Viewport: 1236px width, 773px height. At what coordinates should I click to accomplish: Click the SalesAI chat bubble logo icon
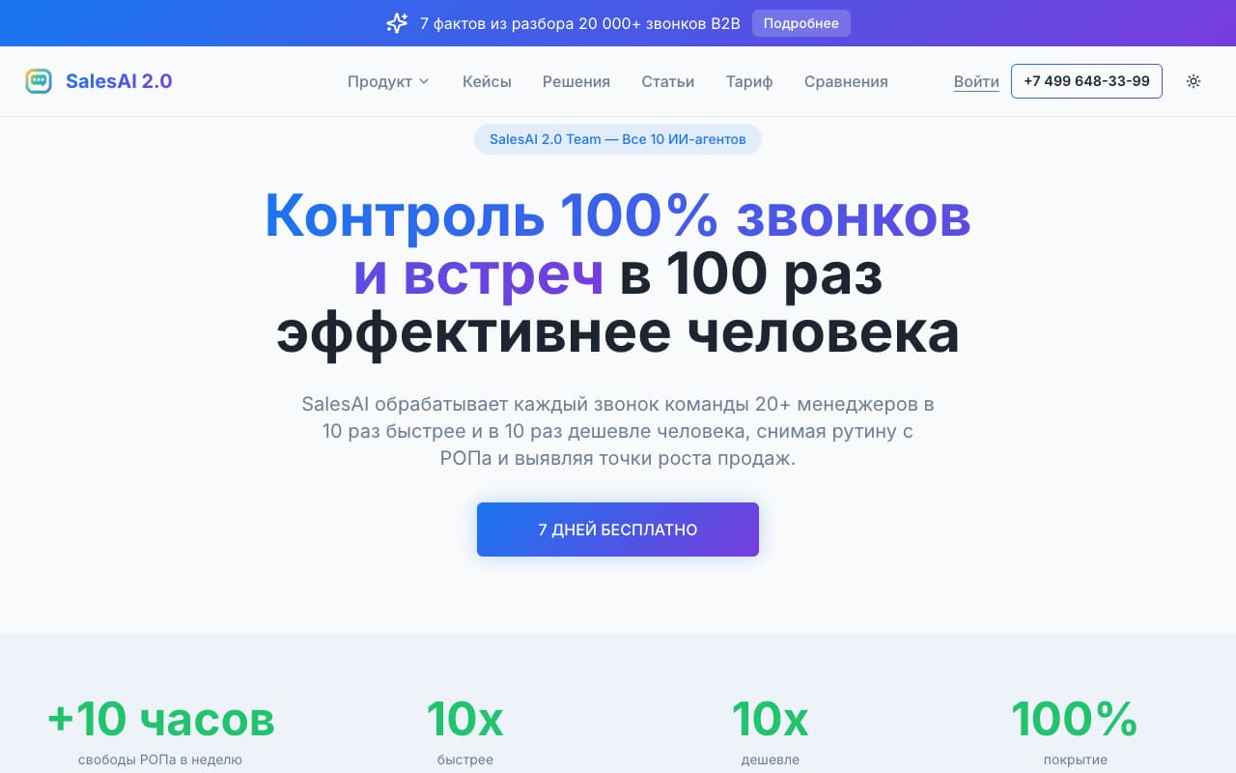point(39,81)
